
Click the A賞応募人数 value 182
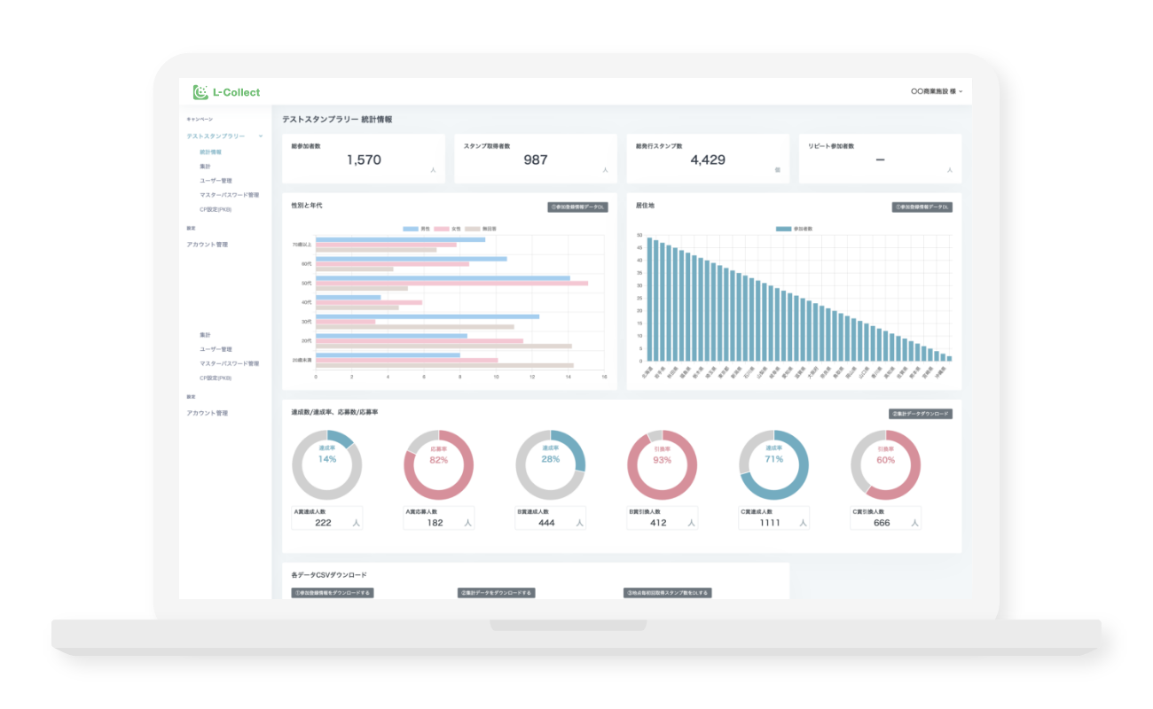(435, 523)
